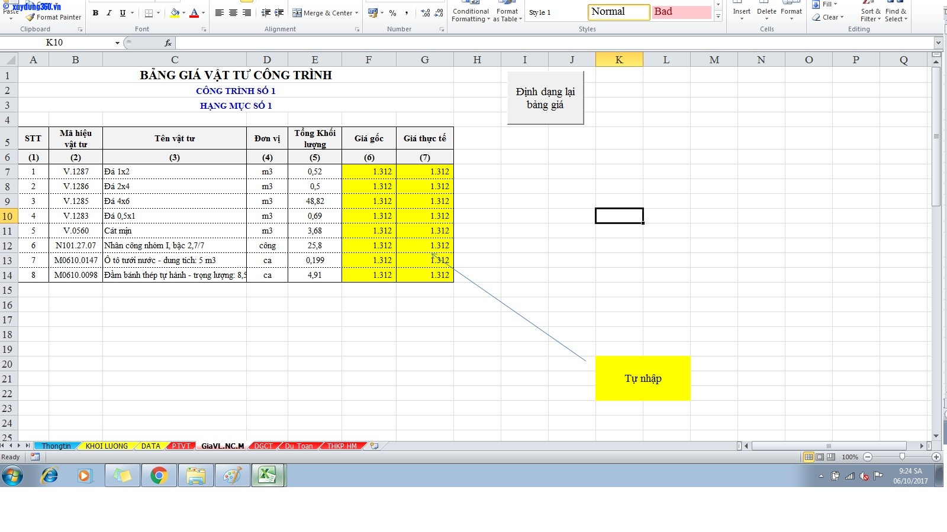Toggle Bold formatting
947x532 pixels.
[x=95, y=13]
